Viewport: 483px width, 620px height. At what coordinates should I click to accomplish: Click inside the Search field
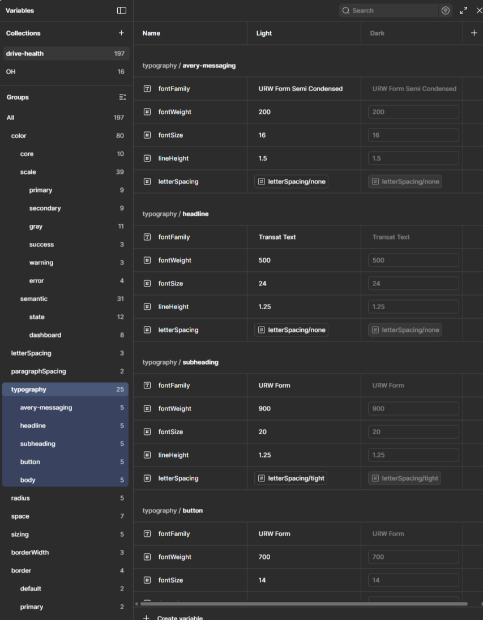coord(391,10)
